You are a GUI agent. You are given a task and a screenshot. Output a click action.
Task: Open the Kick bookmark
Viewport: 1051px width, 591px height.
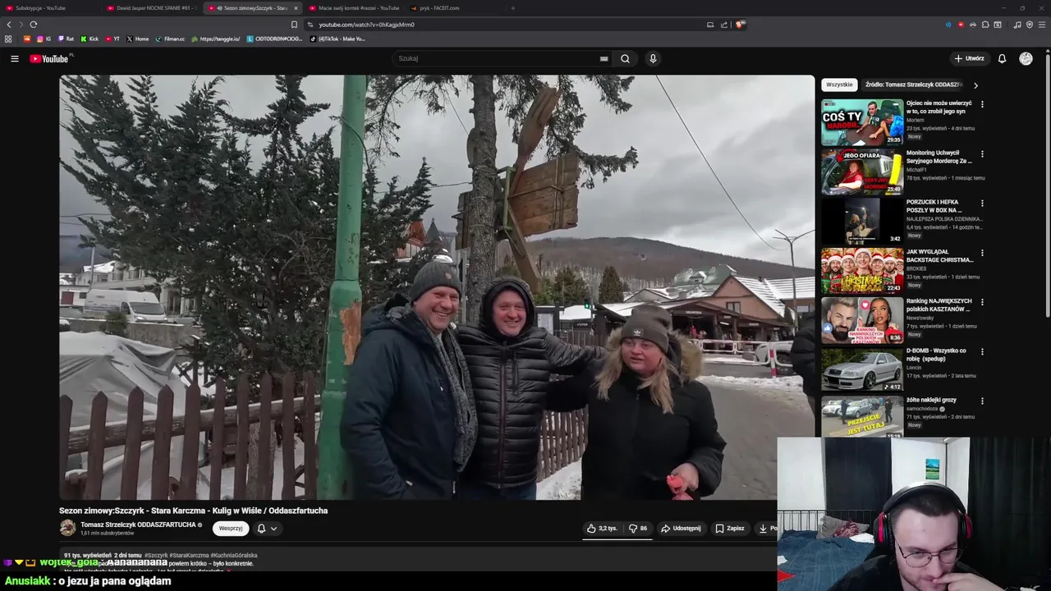89,39
